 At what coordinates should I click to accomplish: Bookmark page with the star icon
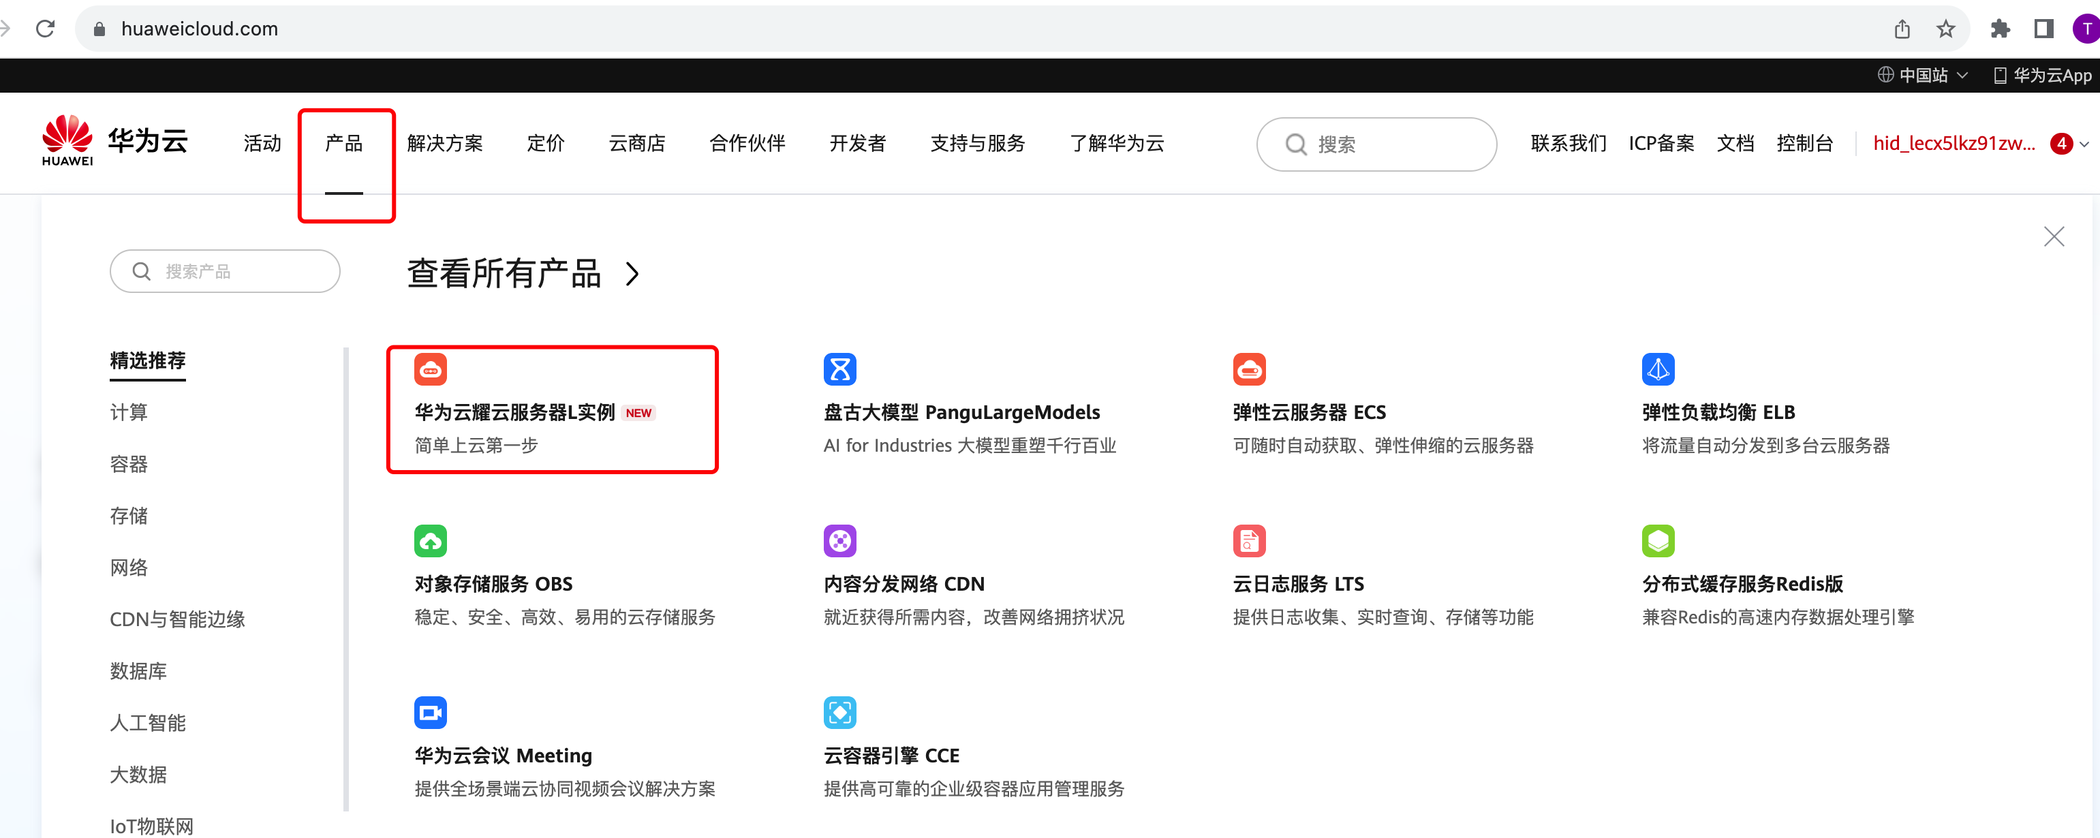coord(1946,29)
